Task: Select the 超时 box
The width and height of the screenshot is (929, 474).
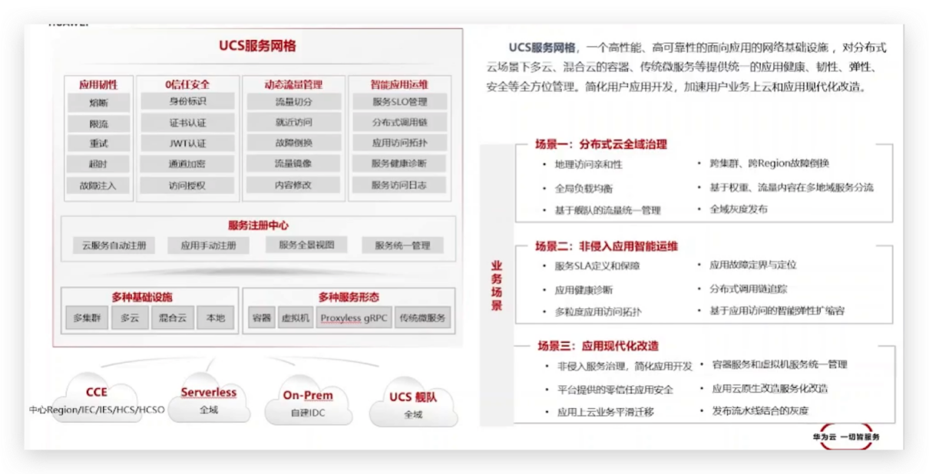Action: pos(98,164)
